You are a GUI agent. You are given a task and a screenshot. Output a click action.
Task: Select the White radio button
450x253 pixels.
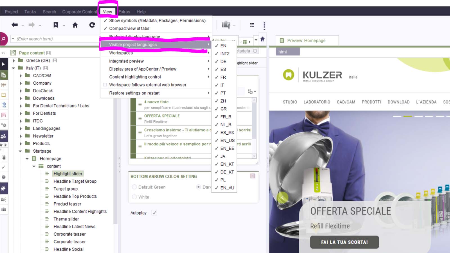[134, 197]
